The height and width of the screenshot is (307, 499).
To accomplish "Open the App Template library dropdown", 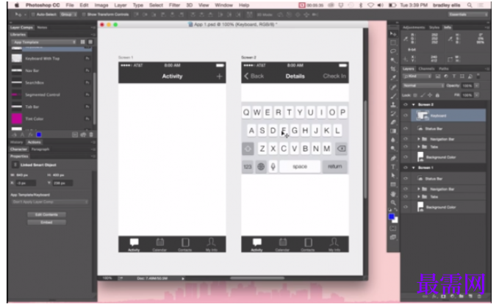I will click(43, 42).
